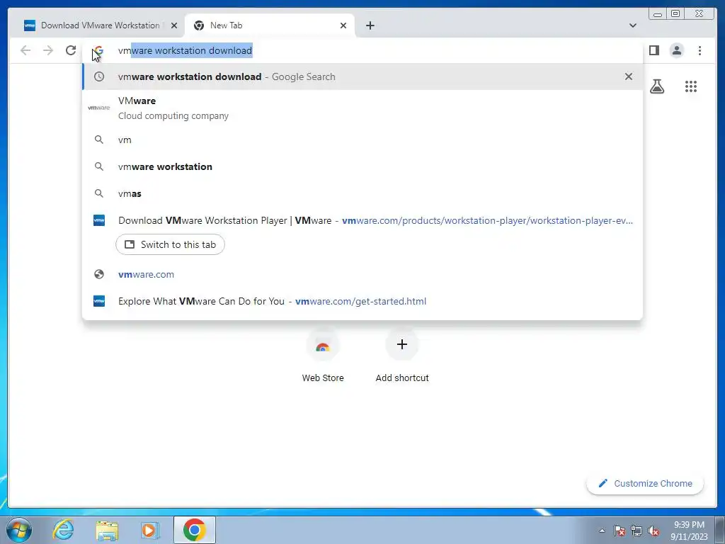Open Windows Explorer from the taskbar

[x=107, y=530]
